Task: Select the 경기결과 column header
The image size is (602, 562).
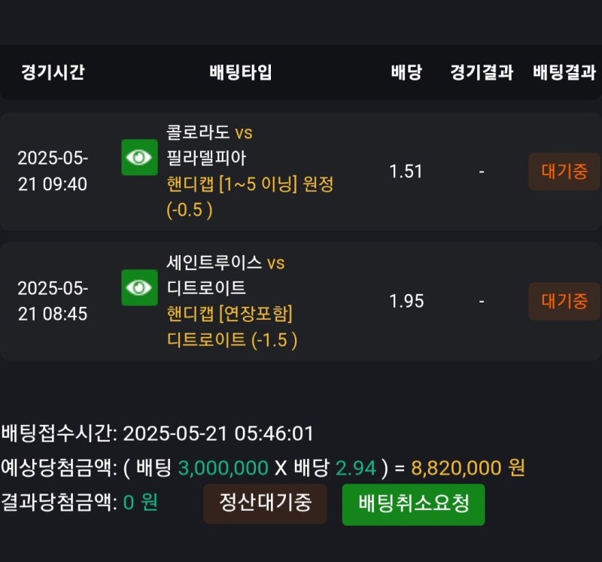Action: coord(482,73)
